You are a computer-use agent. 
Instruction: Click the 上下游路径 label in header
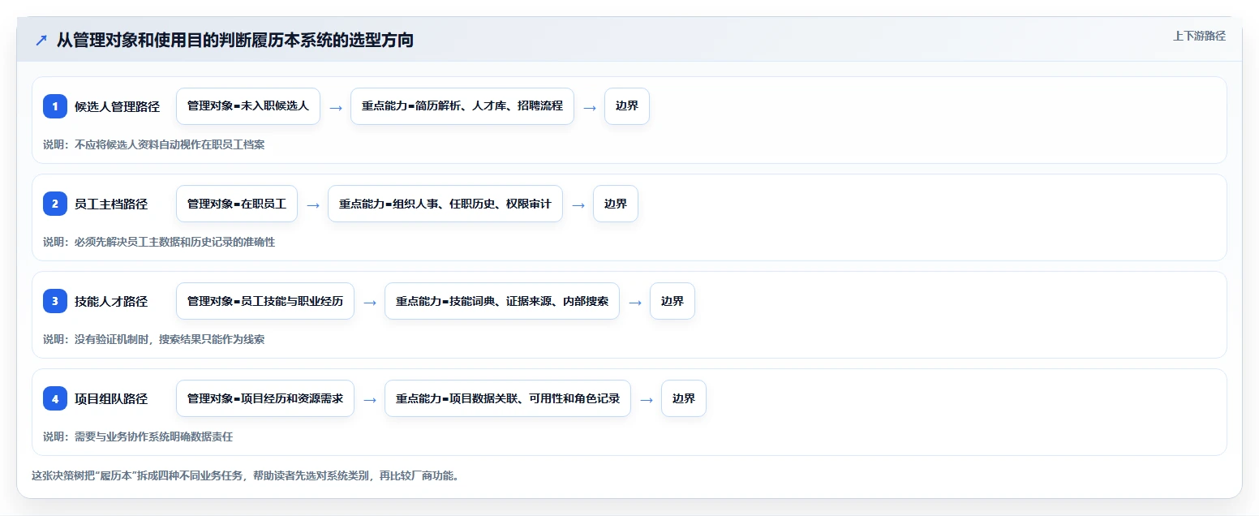(1199, 36)
